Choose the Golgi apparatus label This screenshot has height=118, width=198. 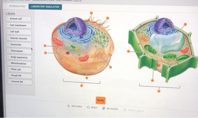(x=19, y=57)
